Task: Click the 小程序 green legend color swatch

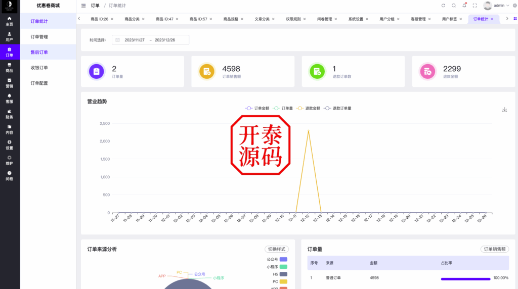Action: click(283, 267)
